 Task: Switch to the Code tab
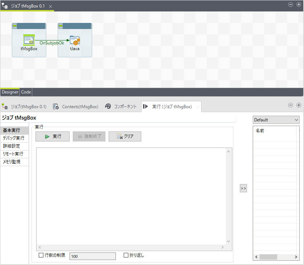click(x=25, y=92)
